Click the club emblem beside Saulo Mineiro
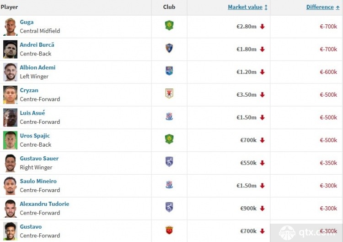Image resolution: width=343 pixels, height=242 pixels. click(169, 185)
